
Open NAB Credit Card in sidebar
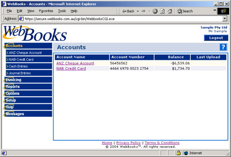point(29,59)
